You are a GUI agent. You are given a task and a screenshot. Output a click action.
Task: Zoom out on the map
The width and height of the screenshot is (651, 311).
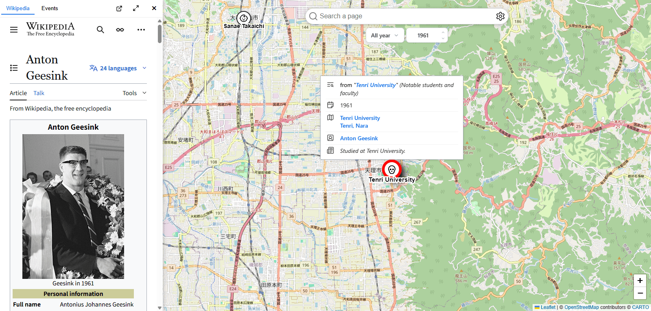[640, 293]
